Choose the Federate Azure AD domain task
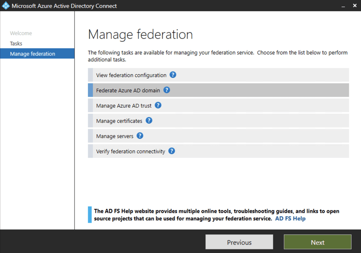 pos(128,91)
